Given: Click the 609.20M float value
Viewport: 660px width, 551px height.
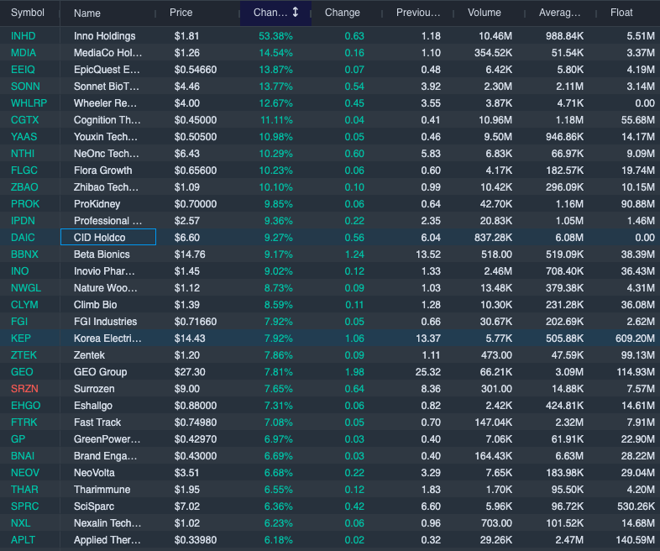Looking at the screenshot, I should click(x=635, y=338).
